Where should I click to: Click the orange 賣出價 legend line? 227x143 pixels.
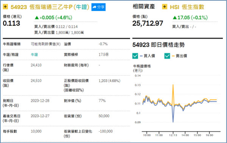pos(173,56)
